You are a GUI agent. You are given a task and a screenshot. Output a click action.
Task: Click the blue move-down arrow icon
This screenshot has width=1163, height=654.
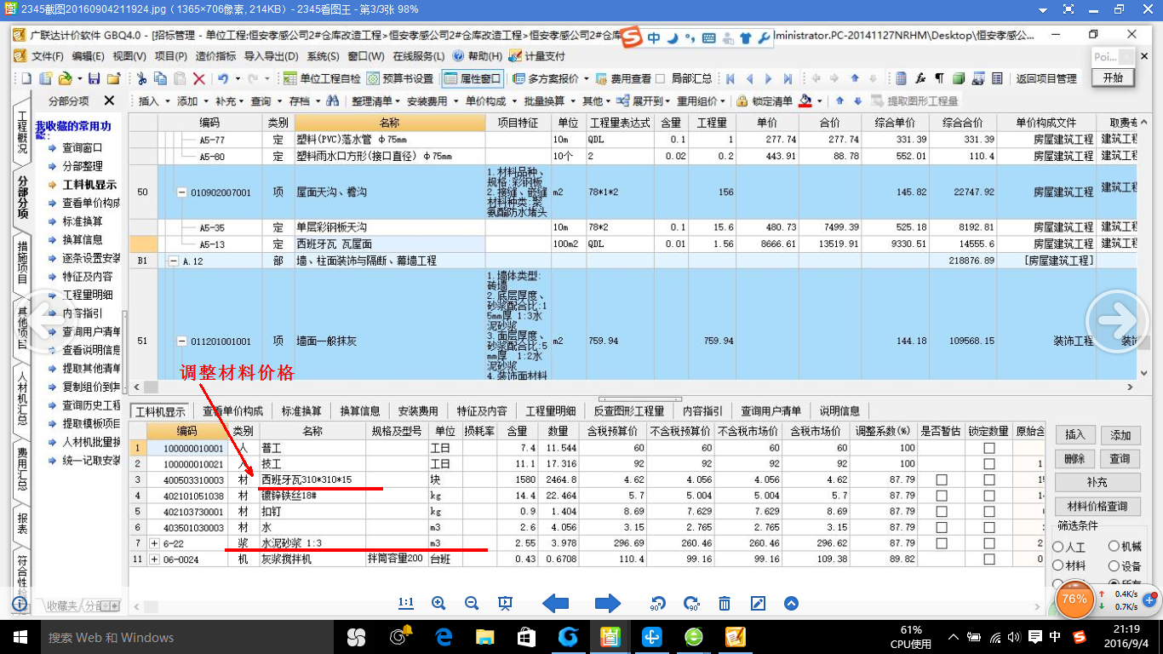[x=857, y=100]
